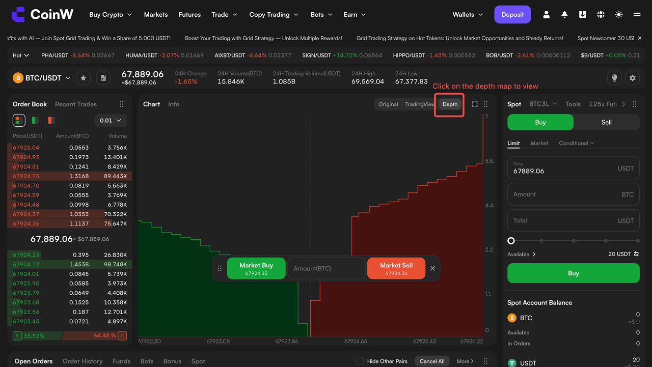Viewport: 652px width, 367px height.
Task: Expand the chart to fullscreen
Action: coord(475,104)
